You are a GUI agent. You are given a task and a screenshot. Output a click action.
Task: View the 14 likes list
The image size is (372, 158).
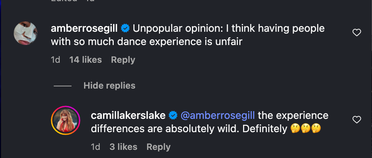pyautogui.click(x=86, y=60)
